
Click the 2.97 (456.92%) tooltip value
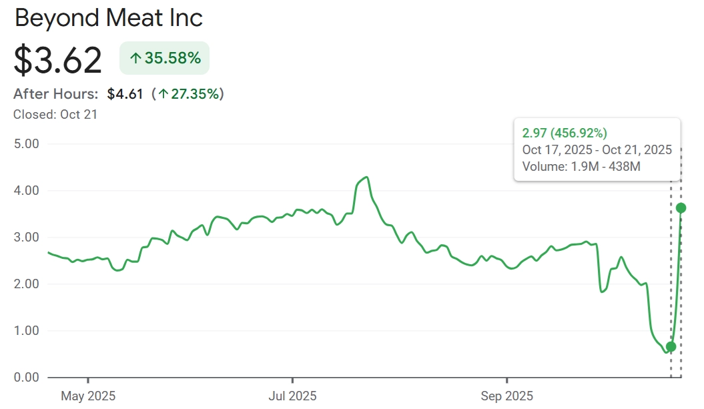coord(565,133)
